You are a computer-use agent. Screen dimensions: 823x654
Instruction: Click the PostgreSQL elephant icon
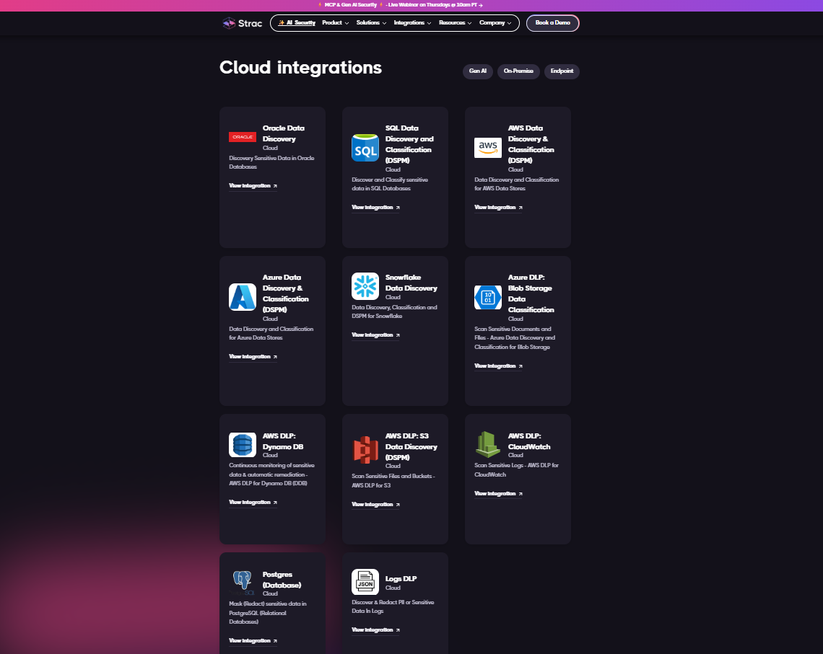pyautogui.click(x=243, y=583)
